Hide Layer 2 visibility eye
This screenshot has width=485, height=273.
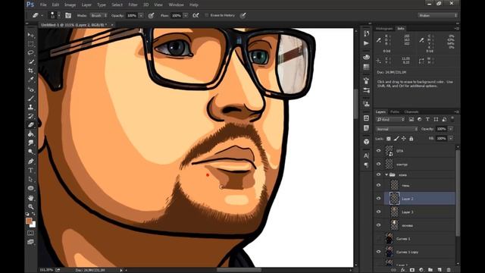point(379,199)
